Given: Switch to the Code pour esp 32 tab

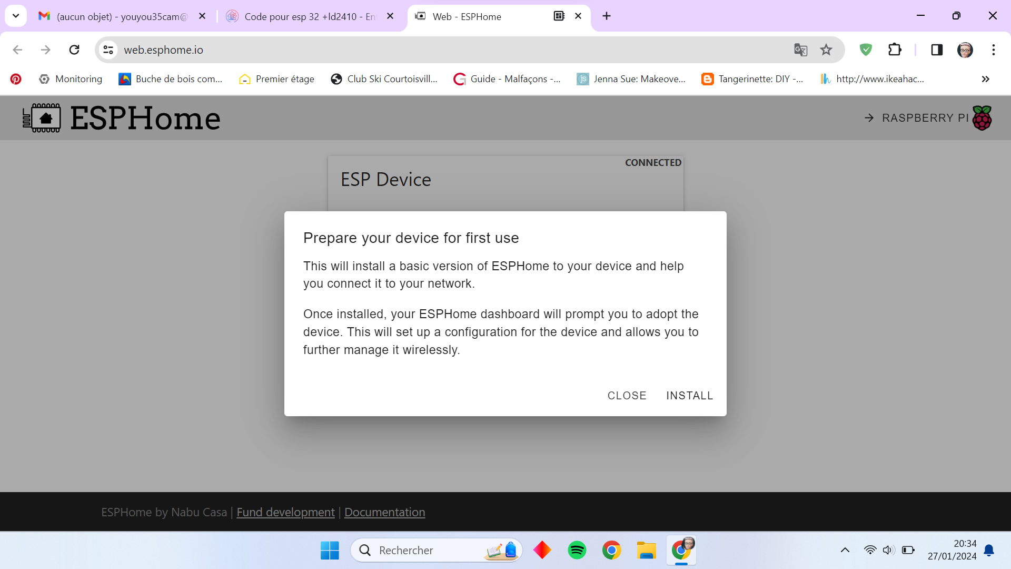Looking at the screenshot, I should [310, 16].
